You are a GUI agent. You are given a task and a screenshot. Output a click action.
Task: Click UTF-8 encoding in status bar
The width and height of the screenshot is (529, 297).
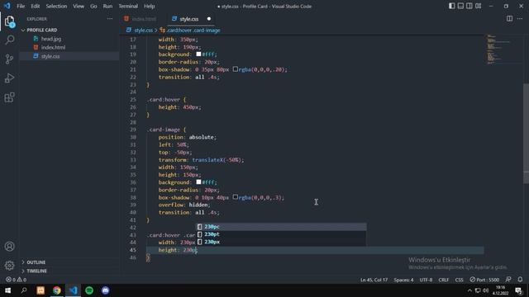(426, 280)
